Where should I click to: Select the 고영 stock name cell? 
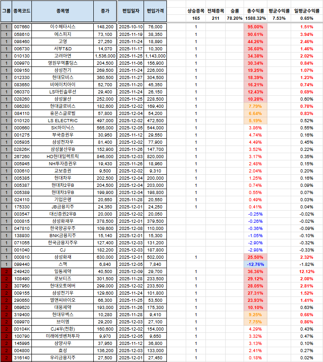coord(62,42)
